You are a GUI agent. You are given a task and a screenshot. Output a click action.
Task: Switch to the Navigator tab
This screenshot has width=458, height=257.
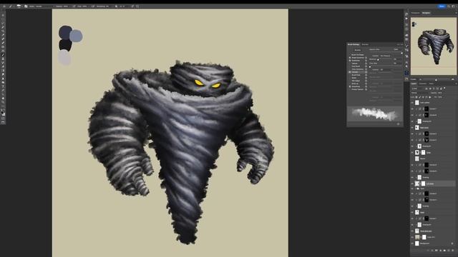427,13
